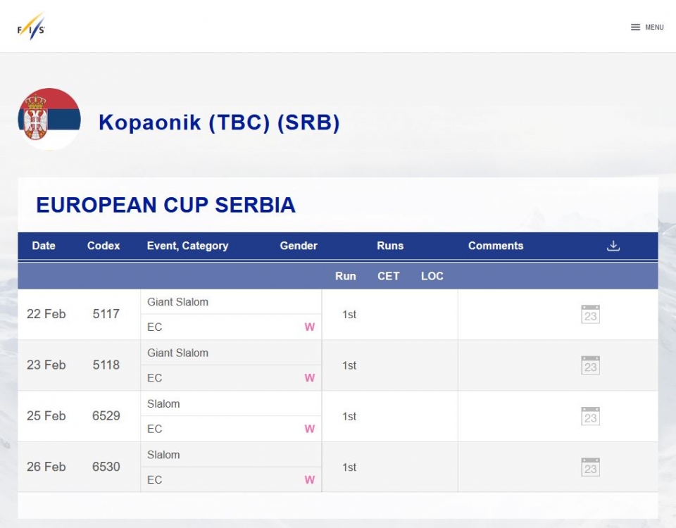Select codex 6530

pyautogui.click(x=106, y=466)
